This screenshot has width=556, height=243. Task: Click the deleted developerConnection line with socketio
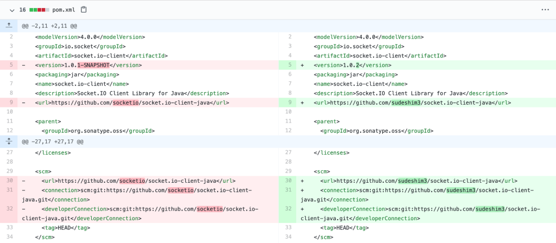click(148, 214)
